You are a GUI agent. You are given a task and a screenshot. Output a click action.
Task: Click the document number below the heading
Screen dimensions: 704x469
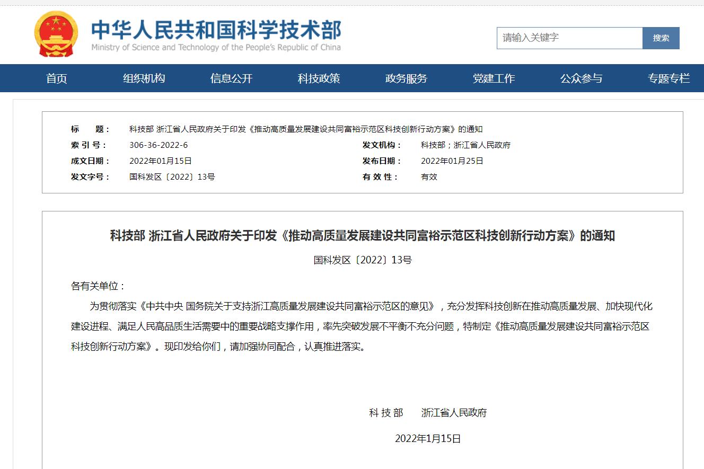click(x=363, y=260)
